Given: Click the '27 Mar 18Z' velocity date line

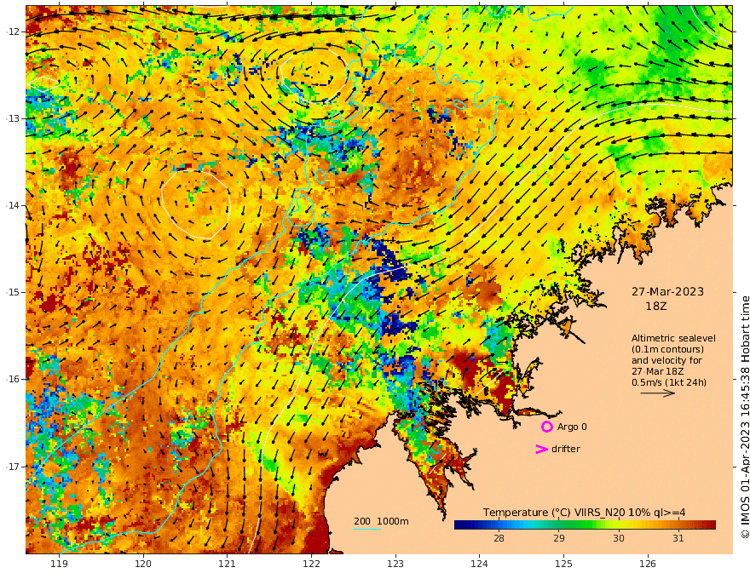Looking at the screenshot, I should pos(657,371).
